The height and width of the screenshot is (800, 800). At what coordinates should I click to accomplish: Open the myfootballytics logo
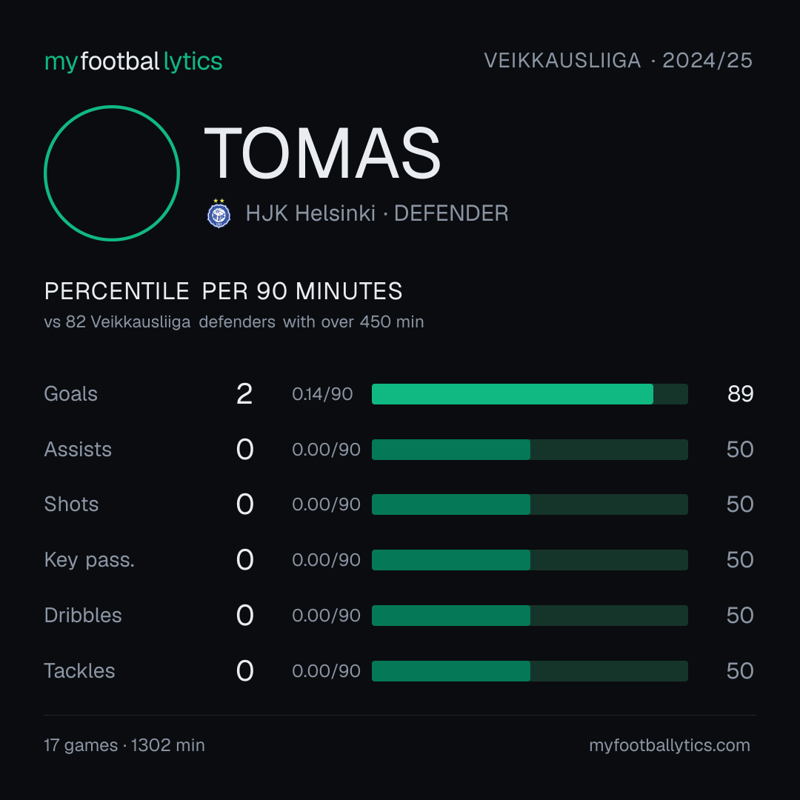pos(133,61)
